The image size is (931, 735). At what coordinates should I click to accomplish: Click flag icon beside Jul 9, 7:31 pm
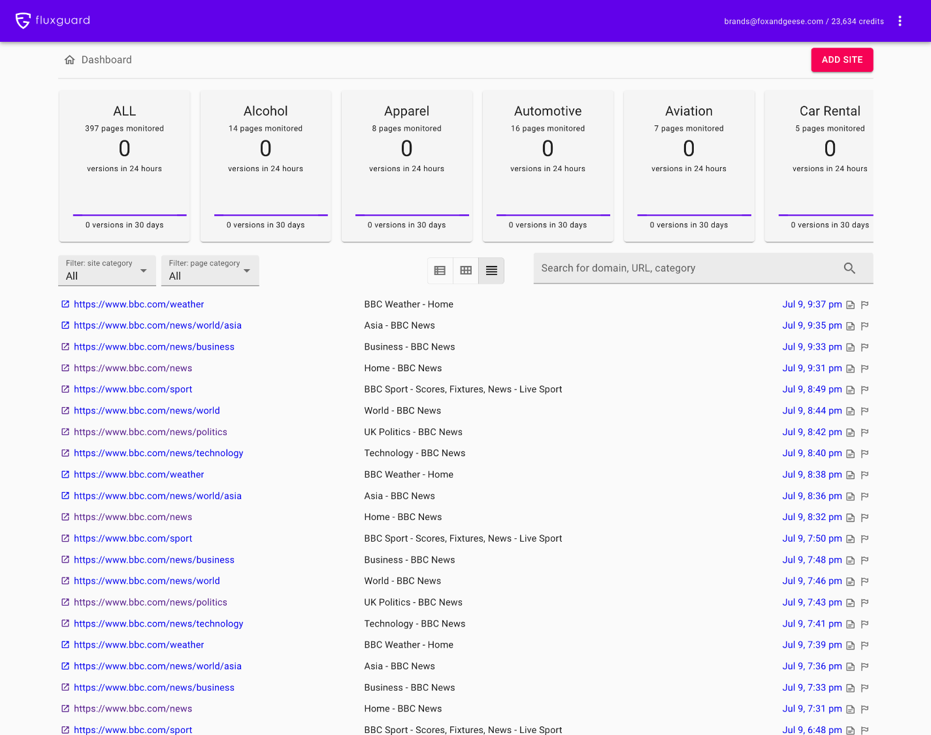tap(864, 710)
